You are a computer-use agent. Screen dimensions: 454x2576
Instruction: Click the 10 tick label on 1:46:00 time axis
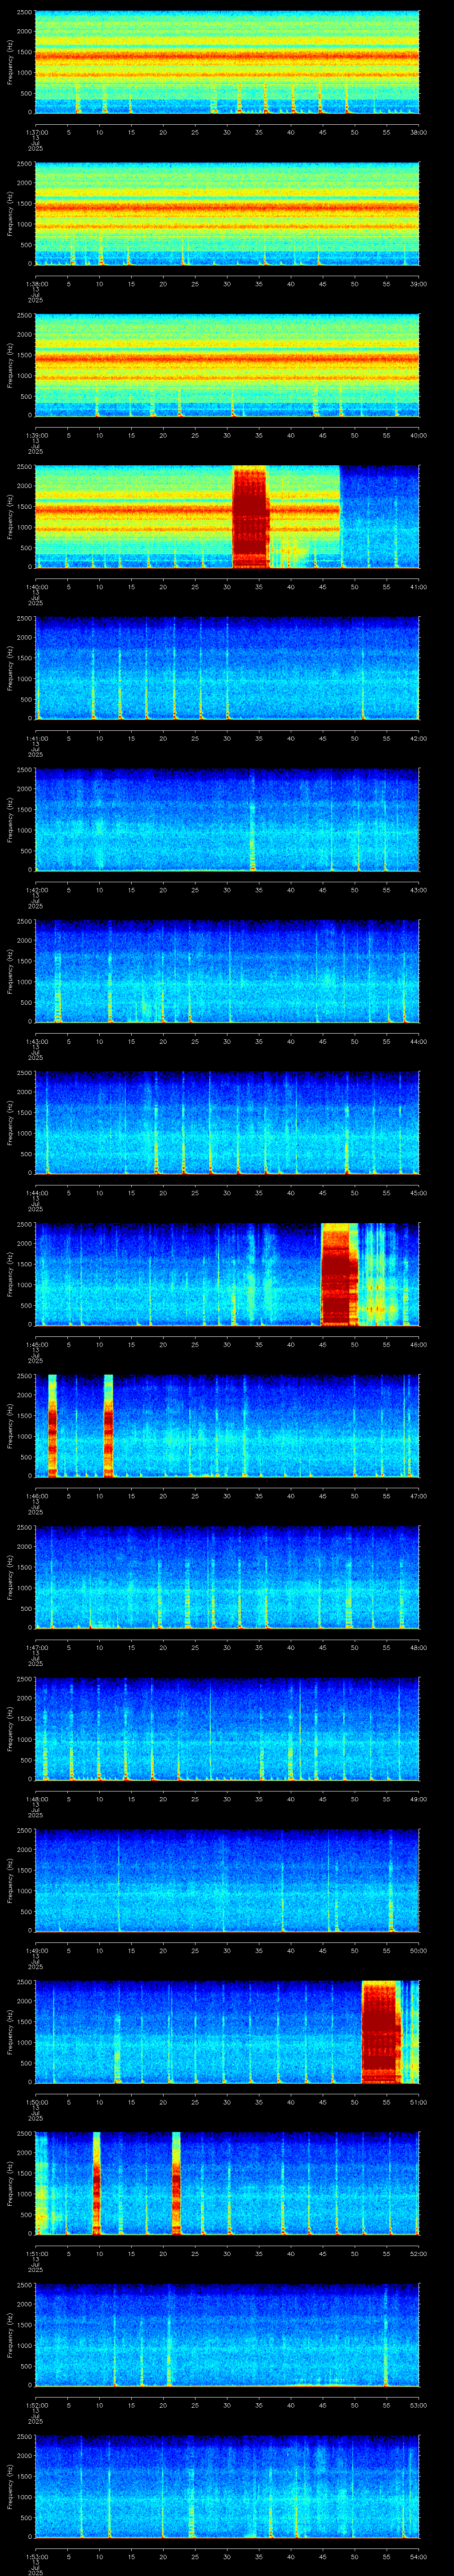pos(99,1495)
